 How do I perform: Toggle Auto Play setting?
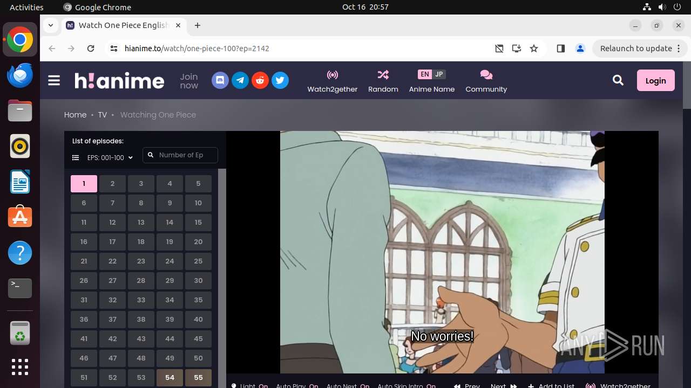(x=297, y=386)
